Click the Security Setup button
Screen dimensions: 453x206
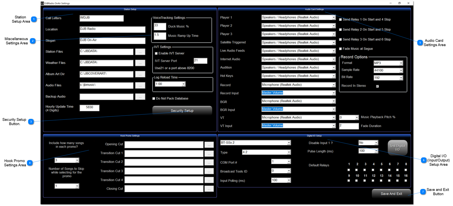[182, 111]
